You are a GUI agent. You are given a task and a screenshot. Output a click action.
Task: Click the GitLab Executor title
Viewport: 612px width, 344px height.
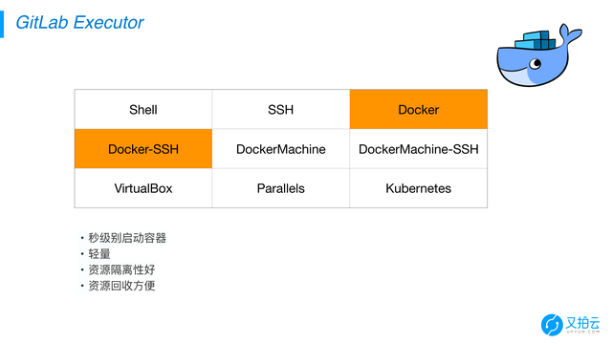click(79, 23)
